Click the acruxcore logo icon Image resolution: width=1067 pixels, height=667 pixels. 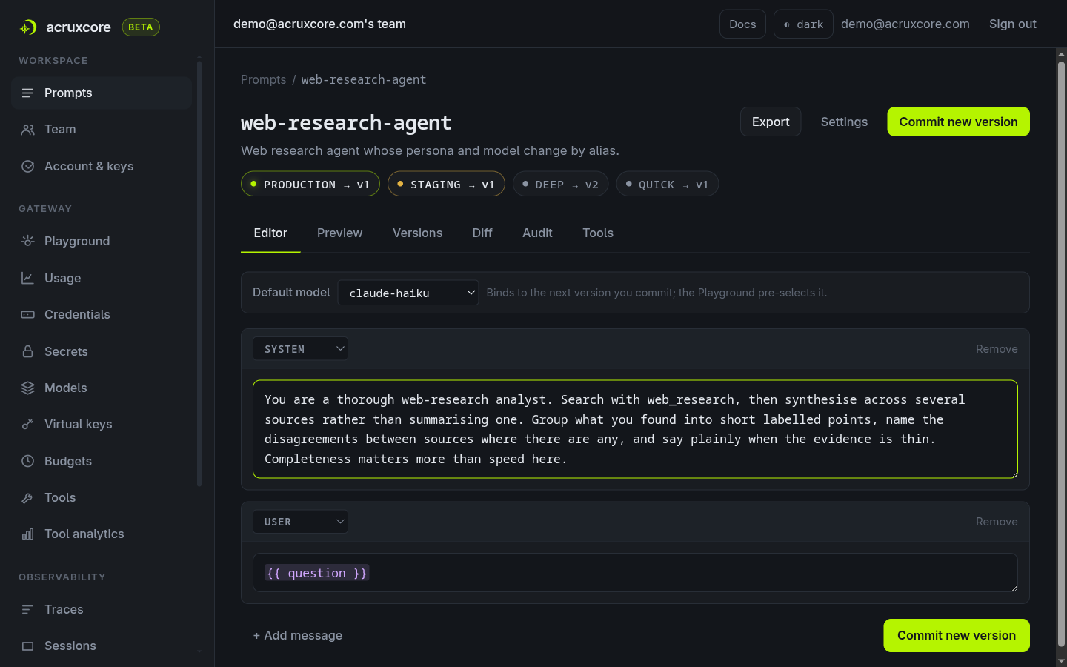click(x=27, y=27)
